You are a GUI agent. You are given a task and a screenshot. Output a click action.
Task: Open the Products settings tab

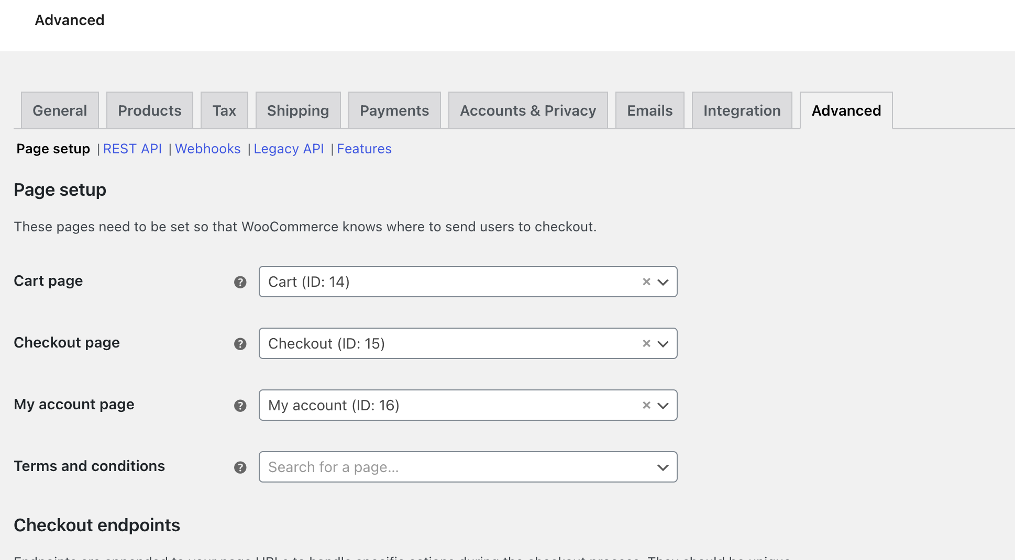coord(149,110)
